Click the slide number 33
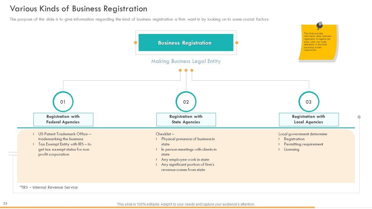Screen dimensions: 372x209 click(x=5, y=204)
